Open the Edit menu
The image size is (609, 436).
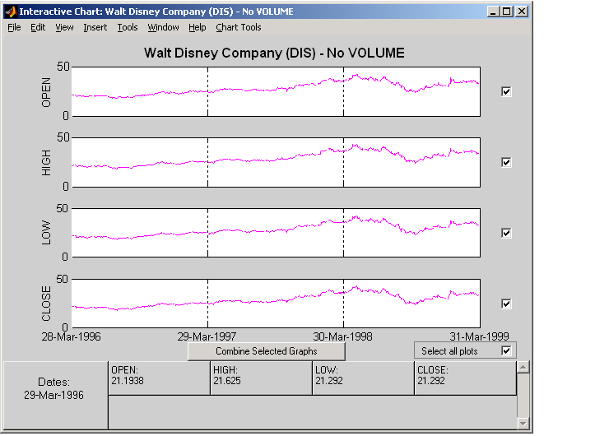click(38, 27)
